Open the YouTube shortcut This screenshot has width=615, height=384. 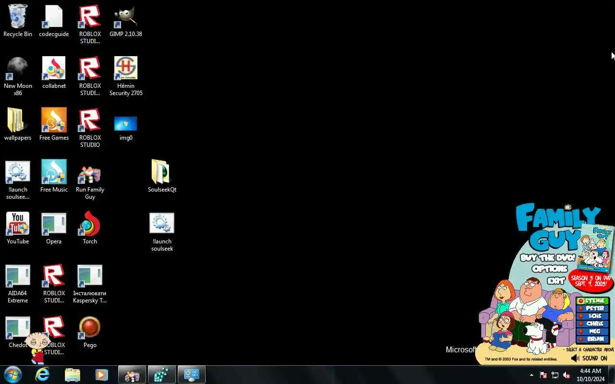pyautogui.click(x=18, y=228)
